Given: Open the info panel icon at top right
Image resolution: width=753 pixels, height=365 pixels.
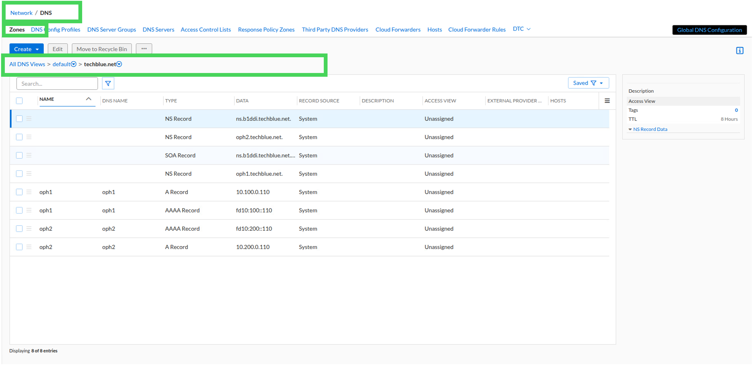Looking at the screenshot, I should point(740,51).
